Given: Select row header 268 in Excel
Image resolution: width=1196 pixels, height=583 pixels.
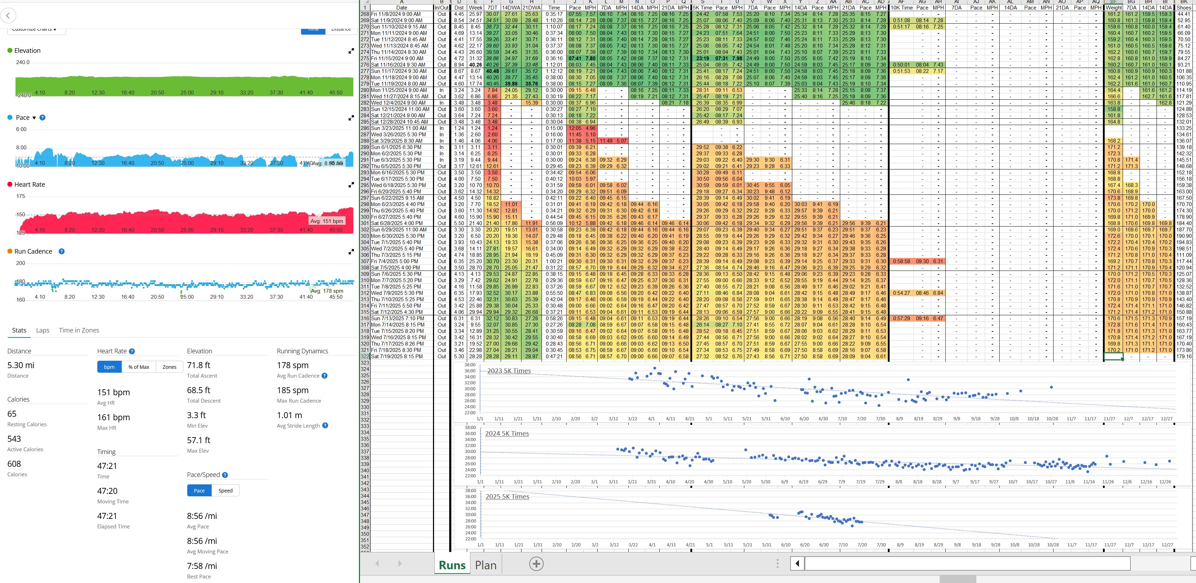Looking at the screenshot, I should pos(365,14).
